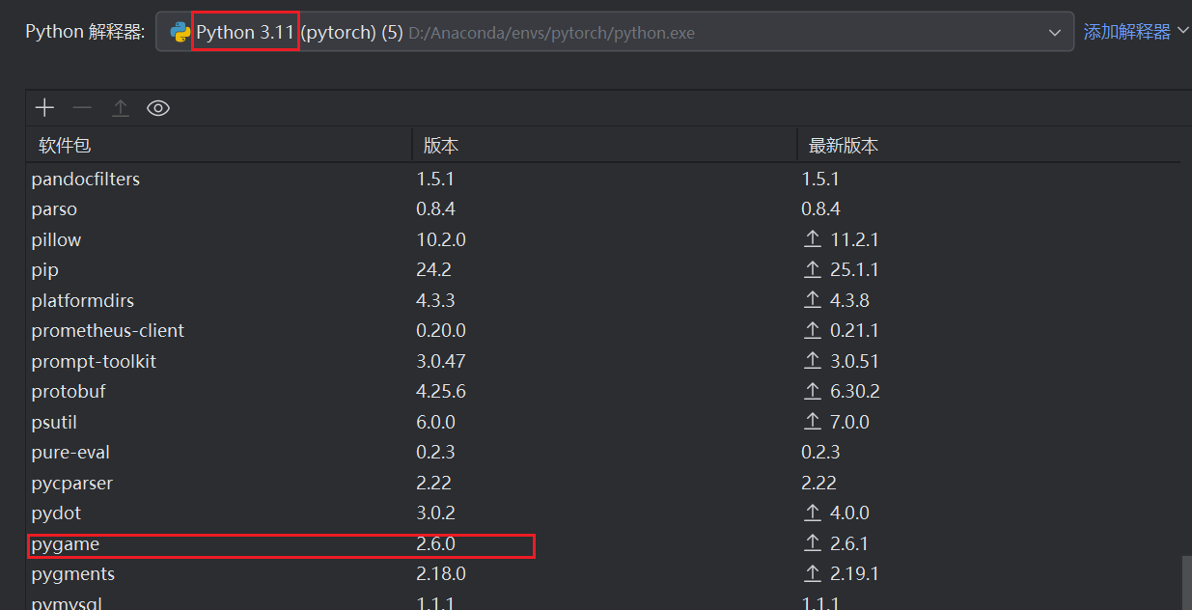Click protobuf installed version 4.25.6
1192x610 pixels.
click(441, 392)
